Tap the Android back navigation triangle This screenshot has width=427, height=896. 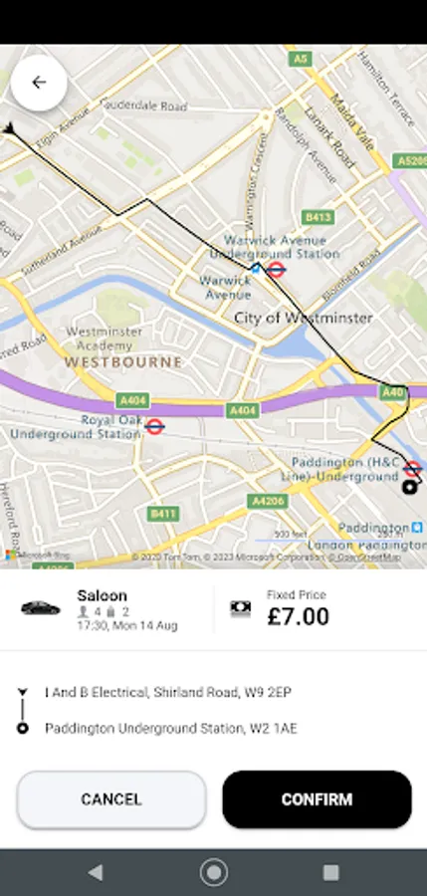coord(96,872)
